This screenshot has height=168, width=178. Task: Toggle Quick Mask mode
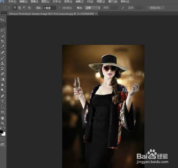[x=2, y=139]
